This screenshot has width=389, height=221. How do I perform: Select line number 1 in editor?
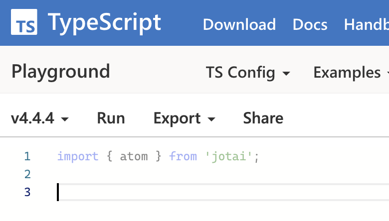pos(27,156)
